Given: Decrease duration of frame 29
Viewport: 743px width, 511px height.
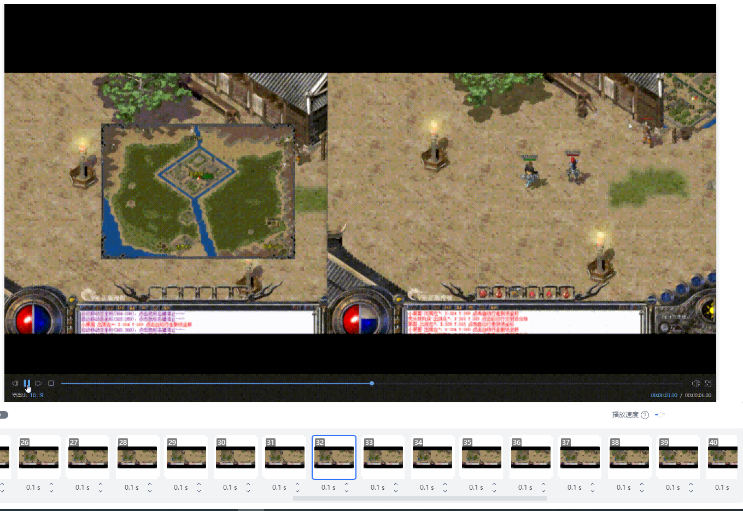Looking at the screenshot, I should click(199, 490).
